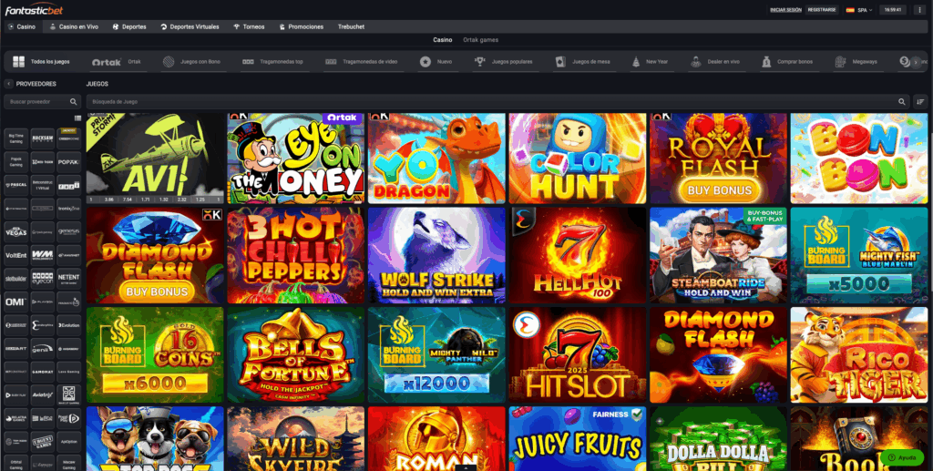Open the Color Hunt game
Screen dimensions: 933x471
coord(577,159)
